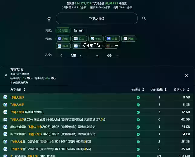Screen dimensions: 195x157
Task: Click the 搜索结果 heading
Action: point(17,69)
